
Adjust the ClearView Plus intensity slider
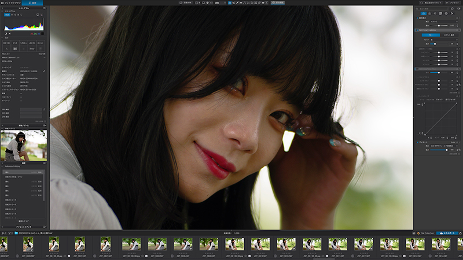(x=439, y=73)
